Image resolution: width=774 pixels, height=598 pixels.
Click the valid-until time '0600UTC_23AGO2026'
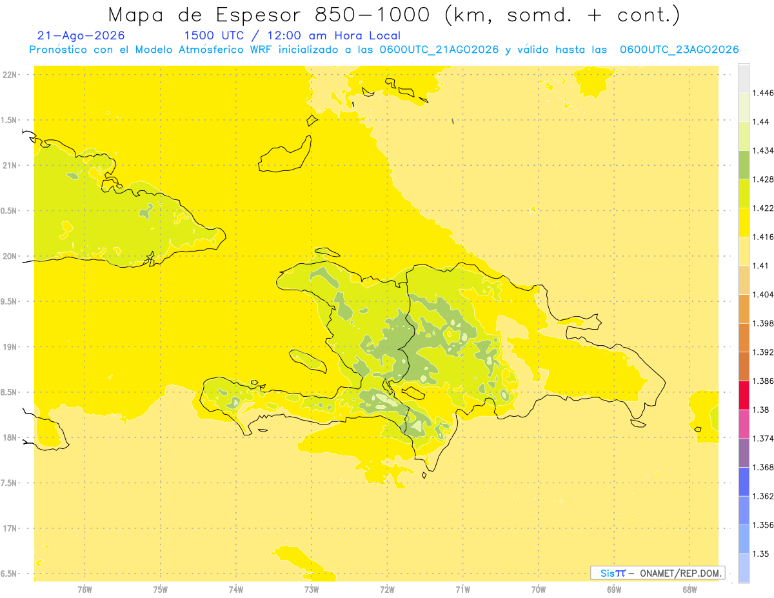tap(679, 50)
